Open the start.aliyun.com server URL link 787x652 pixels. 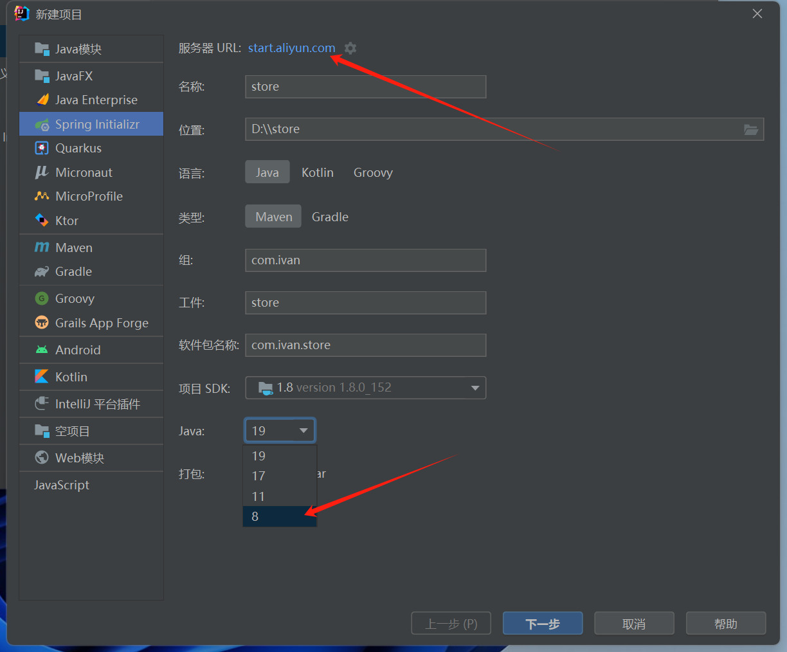click(x=292, y=48)
